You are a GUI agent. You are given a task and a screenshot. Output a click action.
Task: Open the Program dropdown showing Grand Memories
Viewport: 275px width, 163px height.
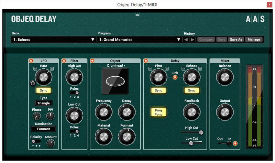(139, 40)
